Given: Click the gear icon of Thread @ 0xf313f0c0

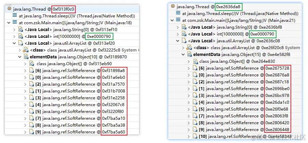Looking at the screenshot, I should [x=9, y=9].
